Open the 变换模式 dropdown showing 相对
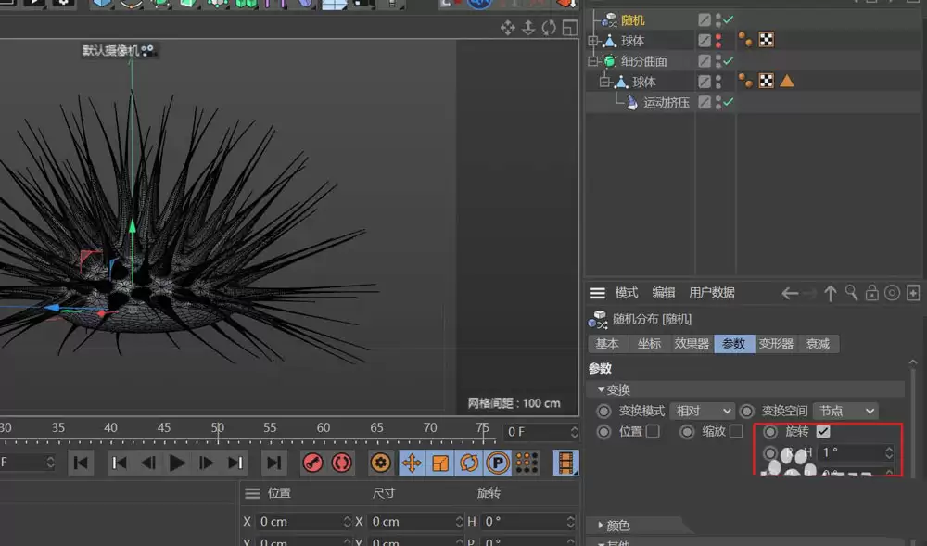 click(x=703, y=411)
